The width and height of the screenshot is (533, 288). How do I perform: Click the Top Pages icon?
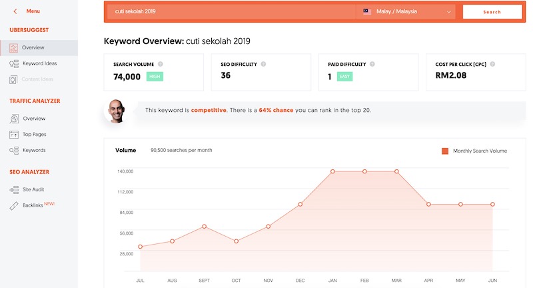pyautogui.click(x=14, y=135)
